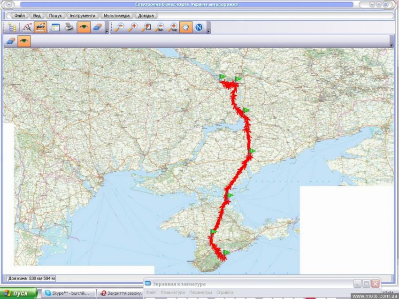The image size is (399, 299).
Task: Click the blue N north orientation icon
Action: pyautogui.click(x=199, y=27)
